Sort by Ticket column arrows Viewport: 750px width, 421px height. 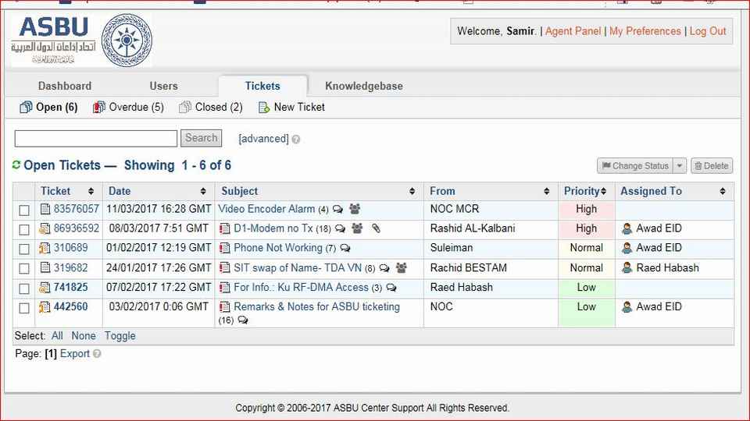tap(91, 191)
